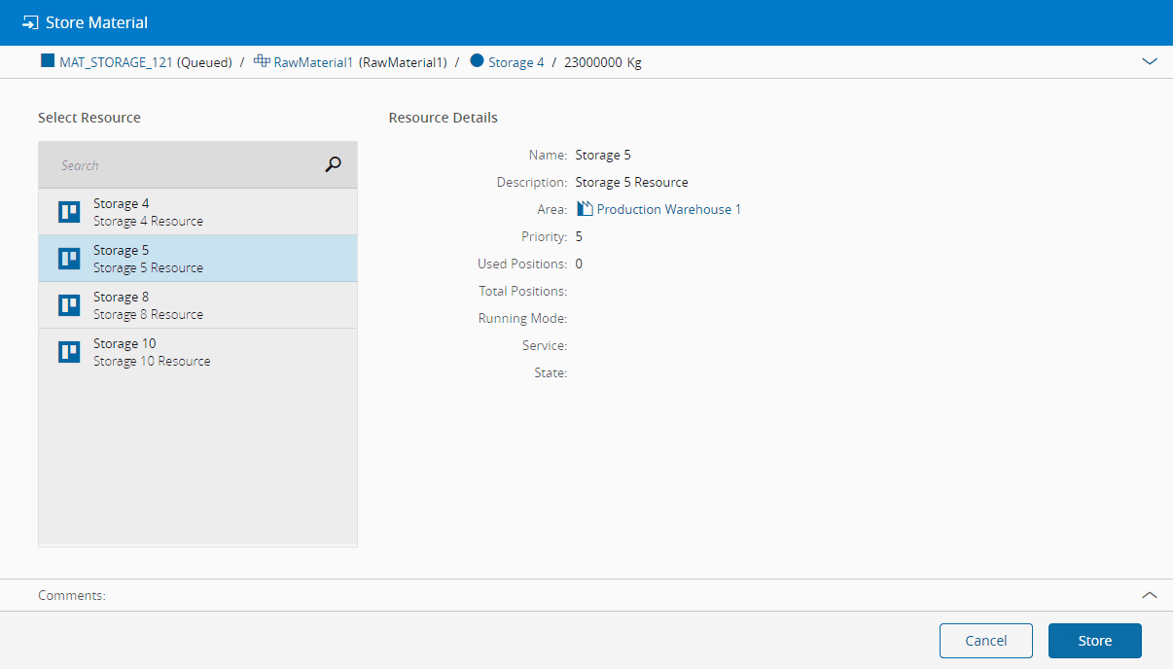The image size is (1173, 669).
Task: Expand the breadcrumb header chevron
Action: tap(1150, 61)
